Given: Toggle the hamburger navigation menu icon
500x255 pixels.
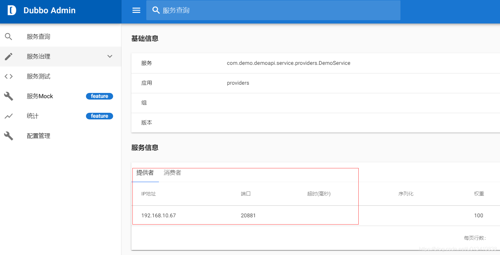Looking at the screenshot, I should point(136,10).
